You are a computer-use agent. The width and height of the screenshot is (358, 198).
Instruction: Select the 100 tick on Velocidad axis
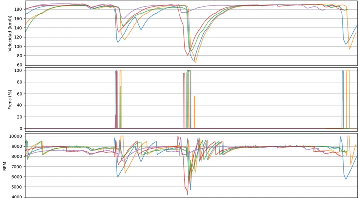19,46
